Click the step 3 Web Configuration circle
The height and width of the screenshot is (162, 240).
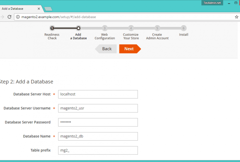click(104, 28)
